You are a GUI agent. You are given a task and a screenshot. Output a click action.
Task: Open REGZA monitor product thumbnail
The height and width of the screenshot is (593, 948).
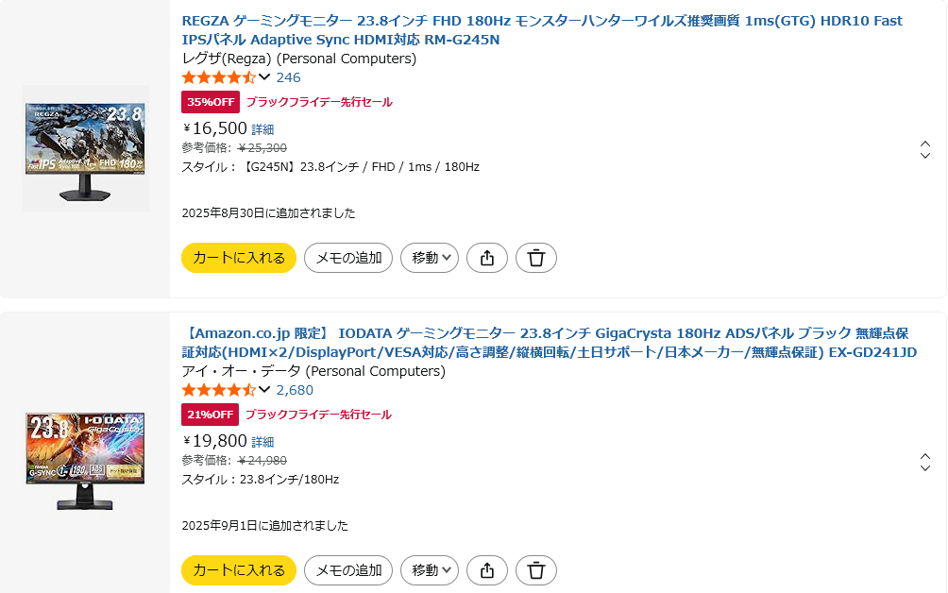pos(86,148)
